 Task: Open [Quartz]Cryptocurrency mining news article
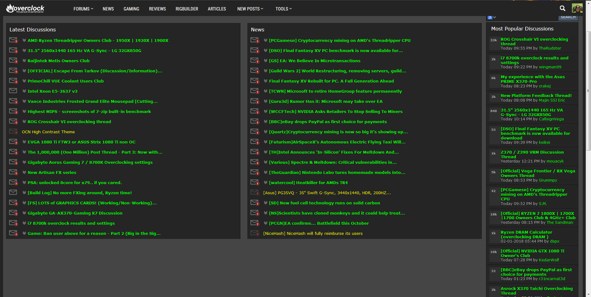(338, 132)
